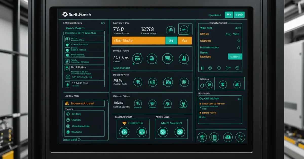Open the first circular icon in the 73.No row

pos(138,82)
